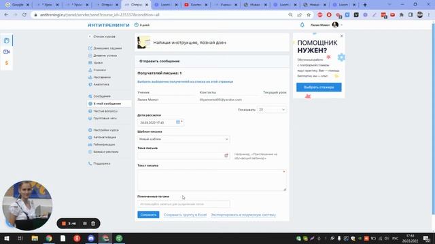Open Discord from the taskbar
Image resolution: width=435 pixels, height=244 pixels.
click(x=91, y=238)
